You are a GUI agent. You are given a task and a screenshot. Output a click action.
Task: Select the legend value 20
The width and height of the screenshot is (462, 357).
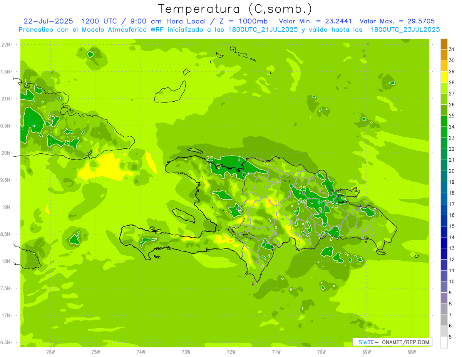(x=452, y=171)
